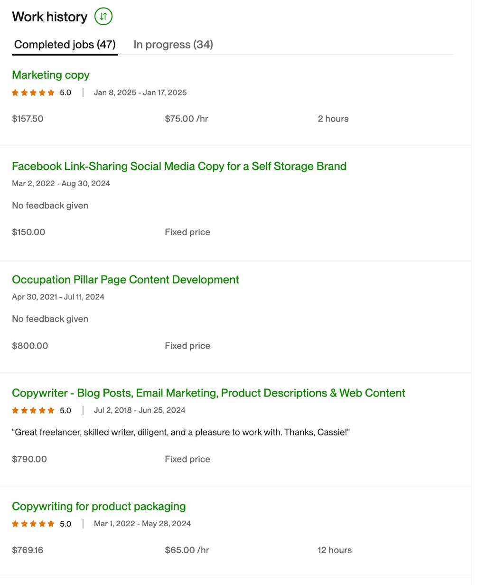Click the orange star icons under the Copywriter job
The height and width of the screenshot is (585, 486).
click(x=33, y=410)
